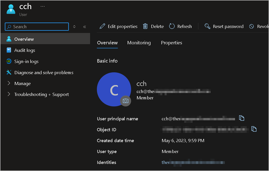Click Edit properties button
269x171 pixels.
coord(118,26)
